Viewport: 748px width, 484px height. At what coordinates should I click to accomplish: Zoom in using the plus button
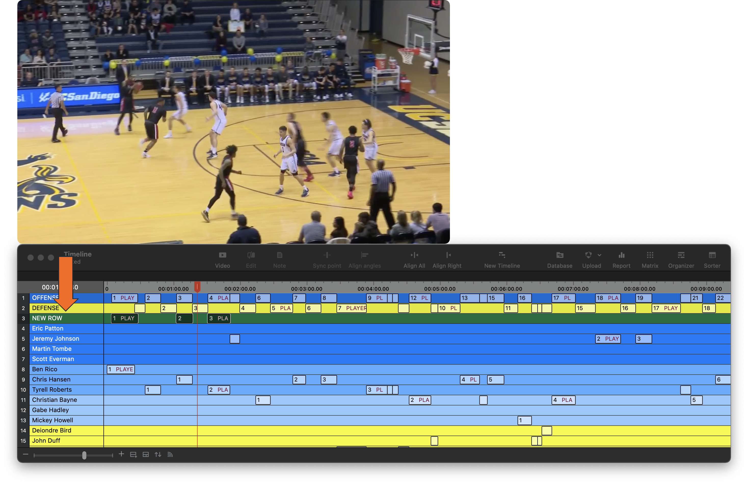[122, 454]
